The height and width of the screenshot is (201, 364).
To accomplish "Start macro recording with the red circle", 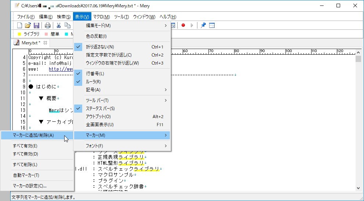I will pyautogui.click(x=183, y=25).
